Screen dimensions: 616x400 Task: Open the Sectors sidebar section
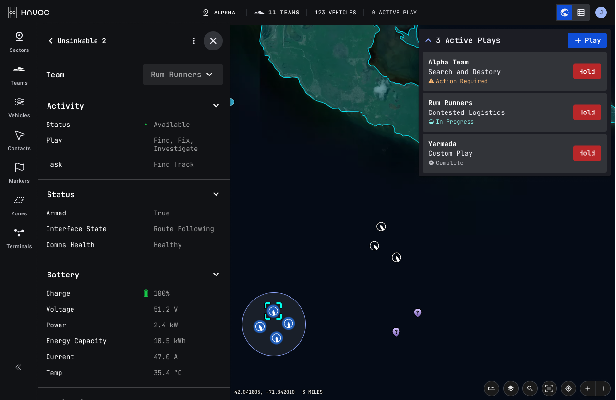tap(19, 42)
